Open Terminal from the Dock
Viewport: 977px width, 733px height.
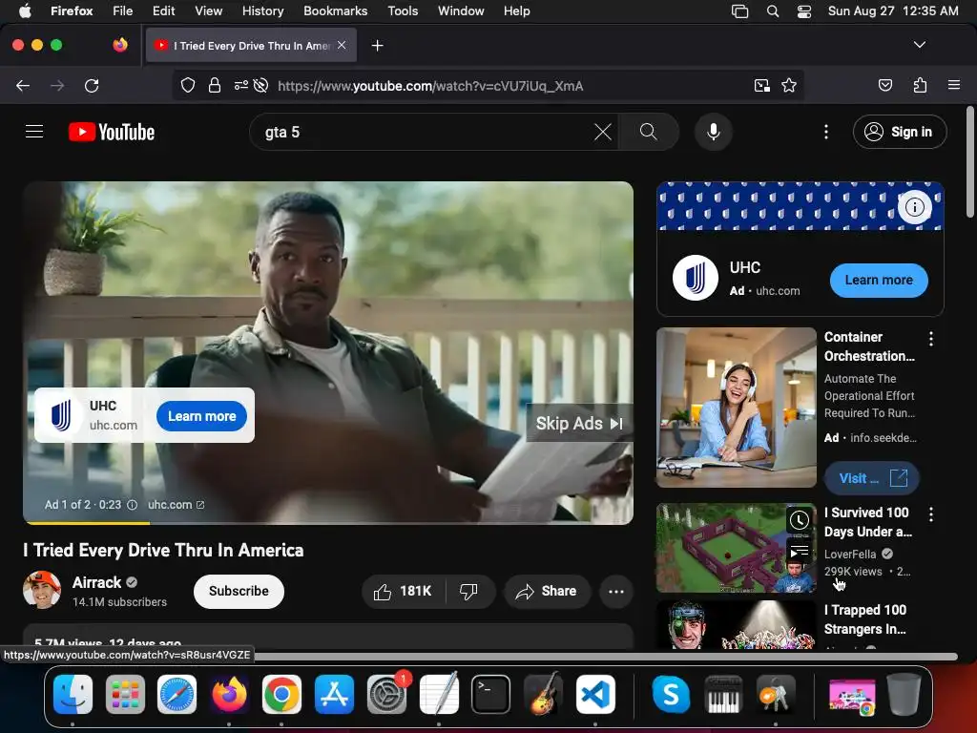[490, 695]
